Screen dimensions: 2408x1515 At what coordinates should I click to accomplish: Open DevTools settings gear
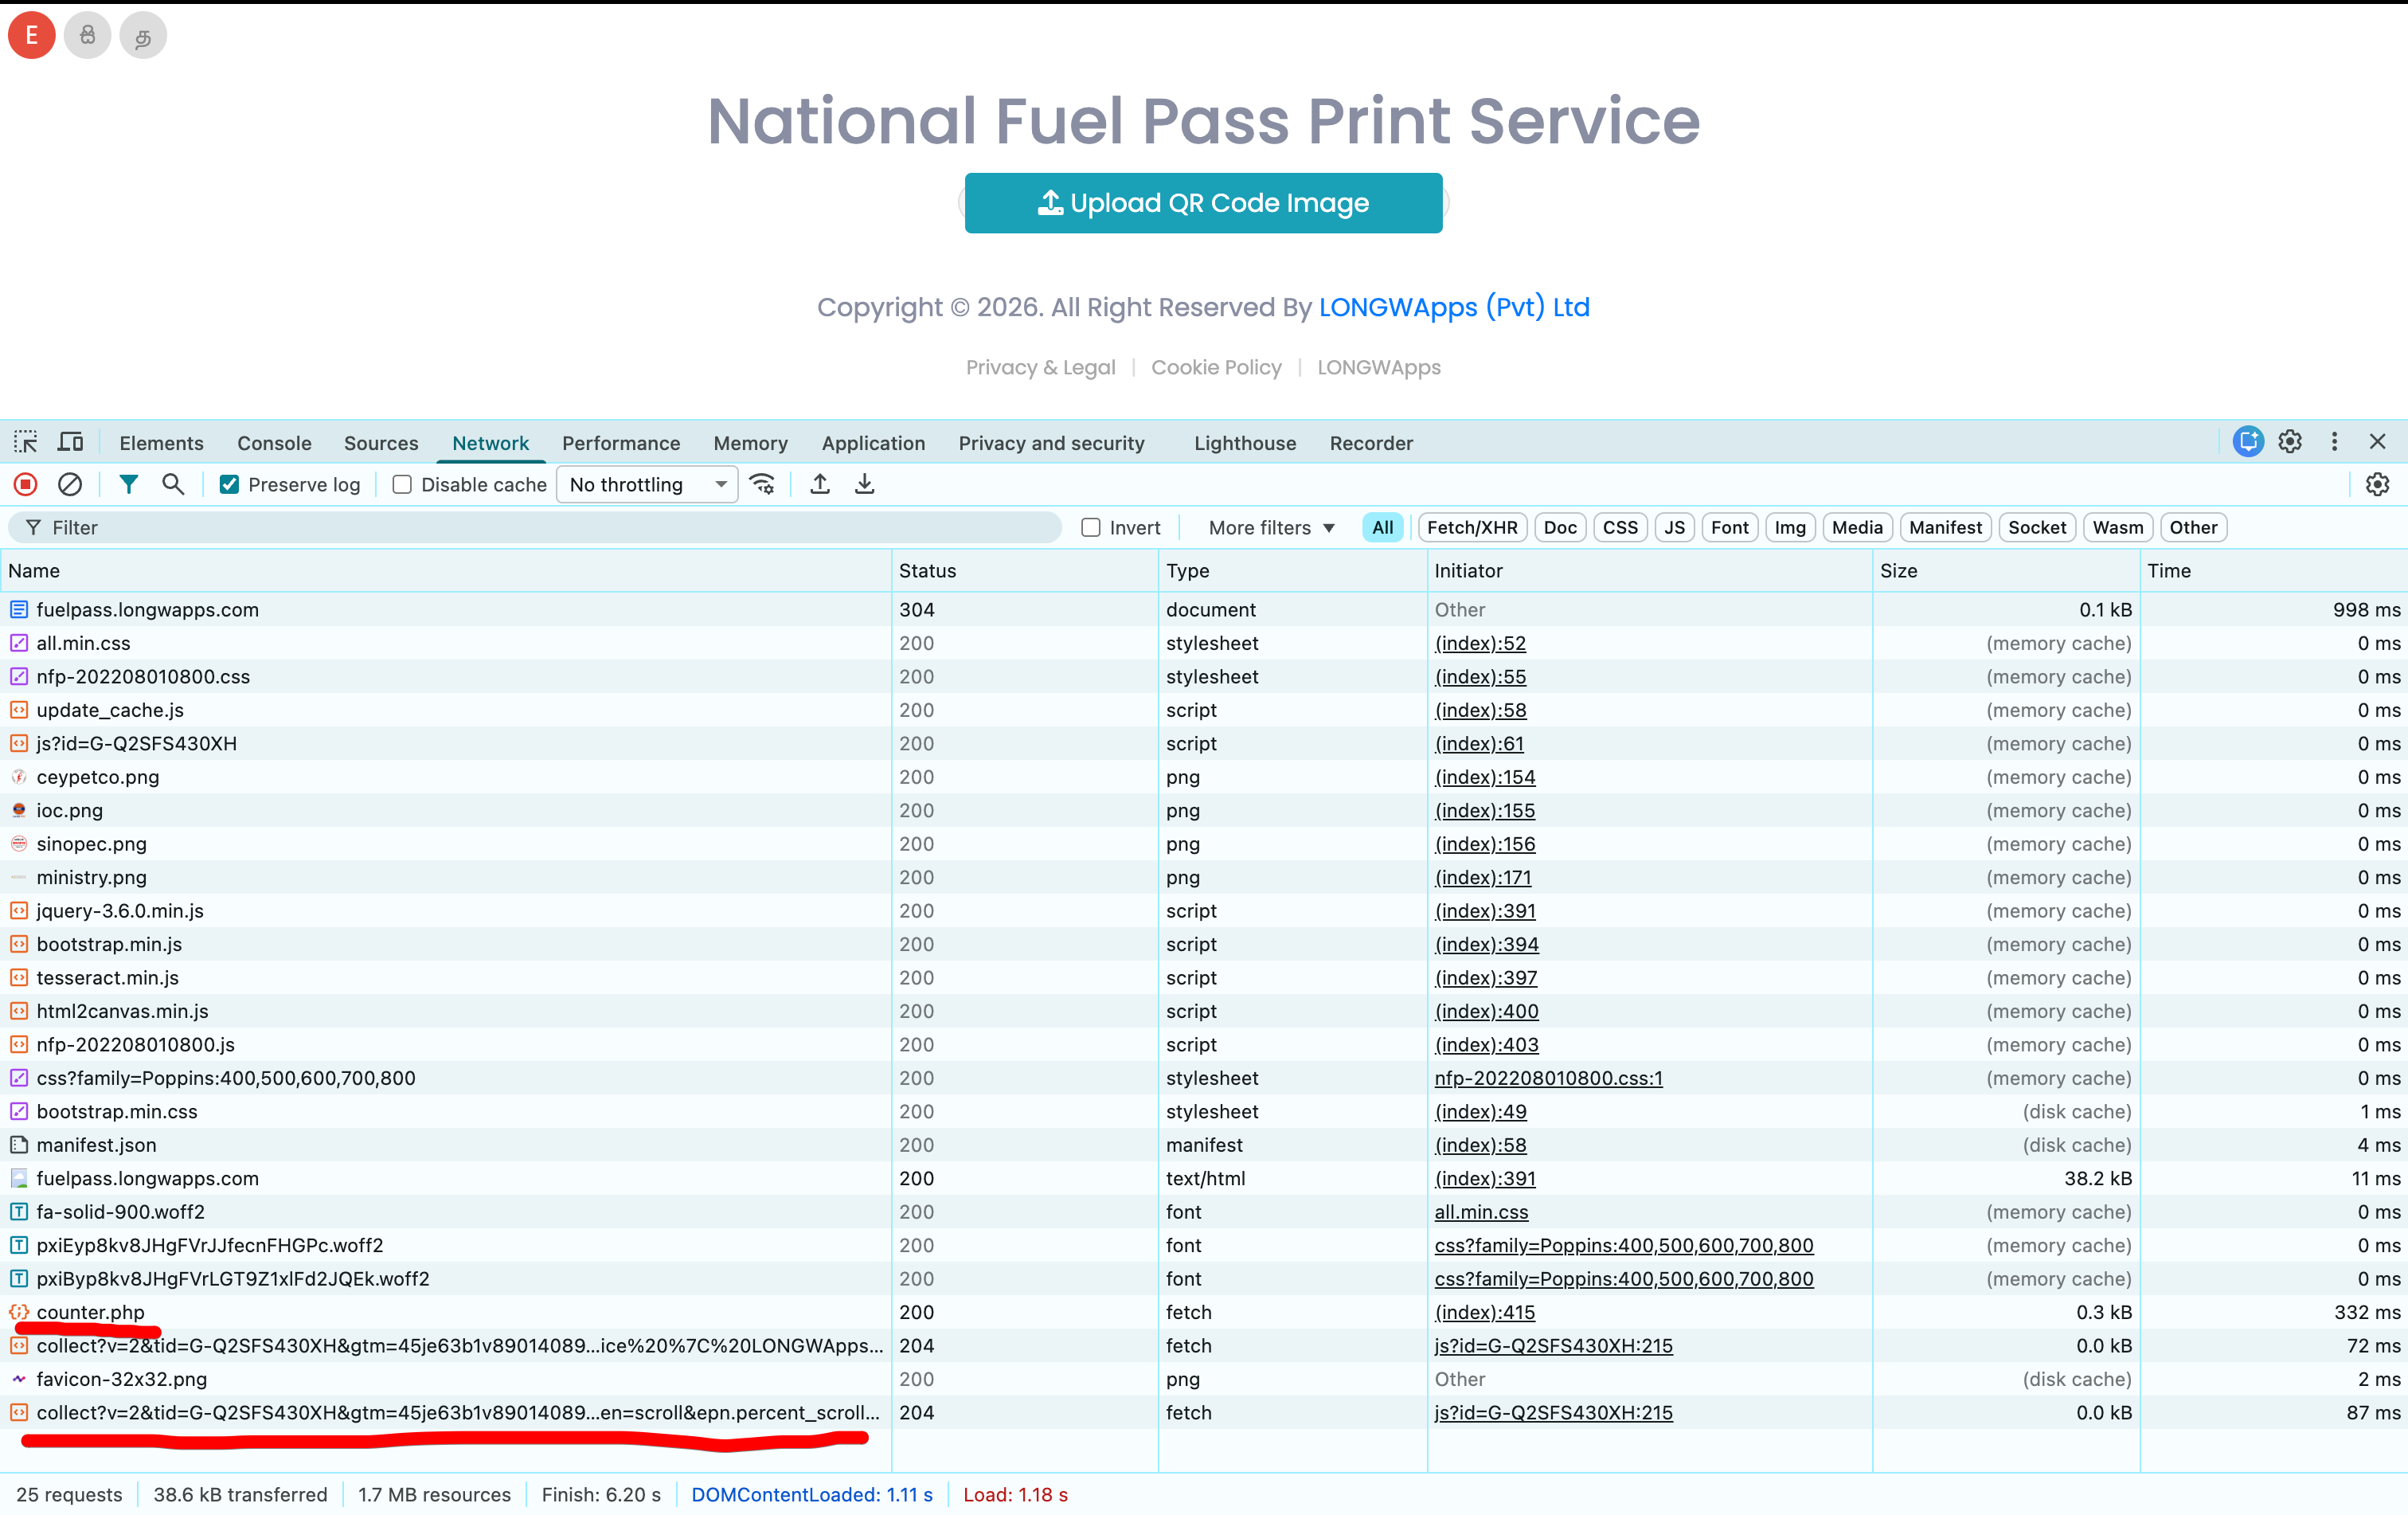(2290, 442)
